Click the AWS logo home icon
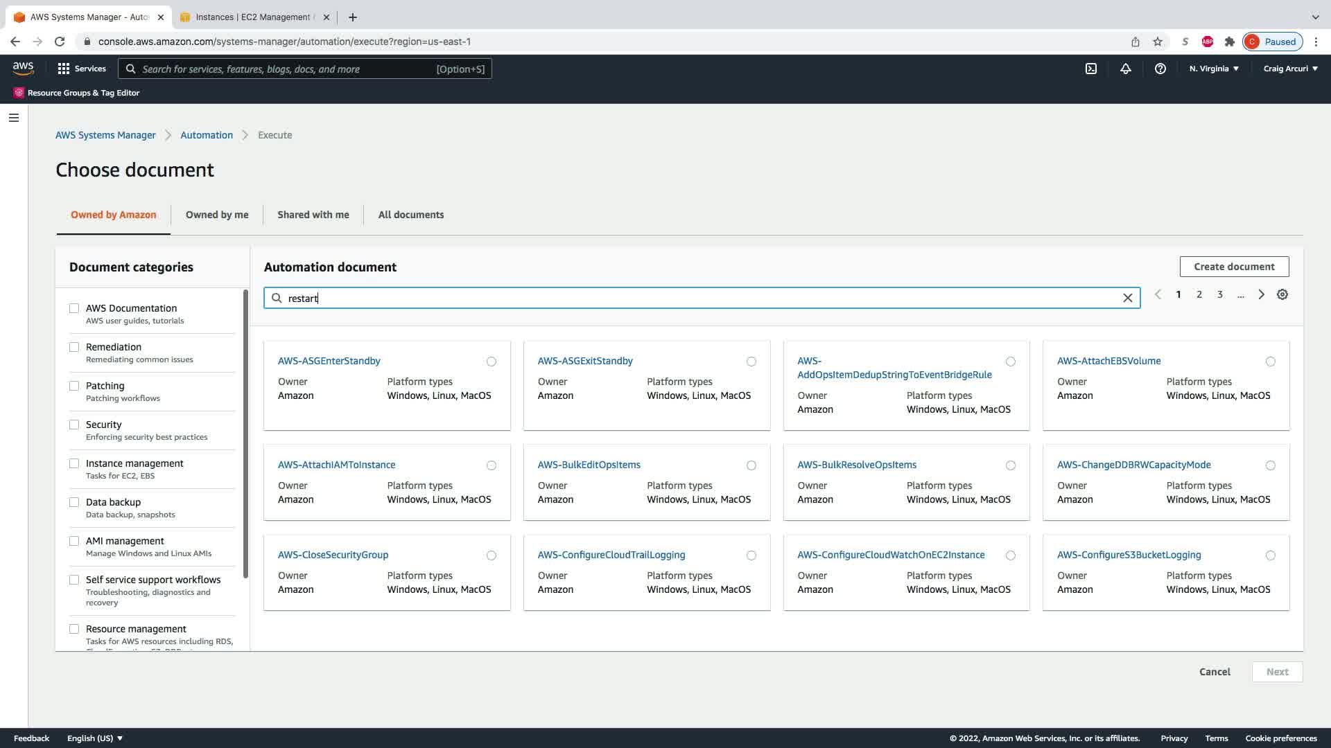This screenshot has height=748, width=1331. [x=23, y=68]
